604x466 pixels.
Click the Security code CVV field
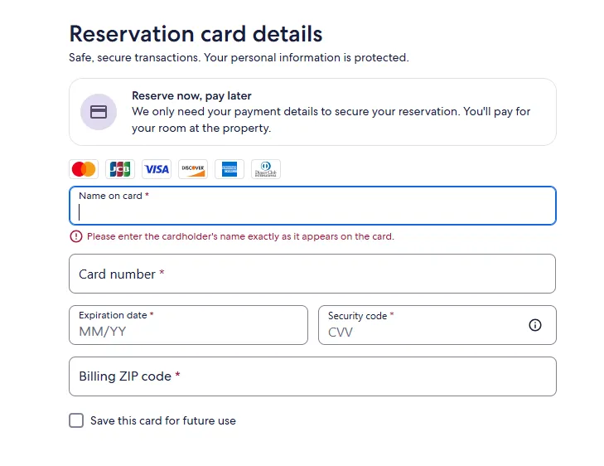pyautogui.click(x=423, y=331)
